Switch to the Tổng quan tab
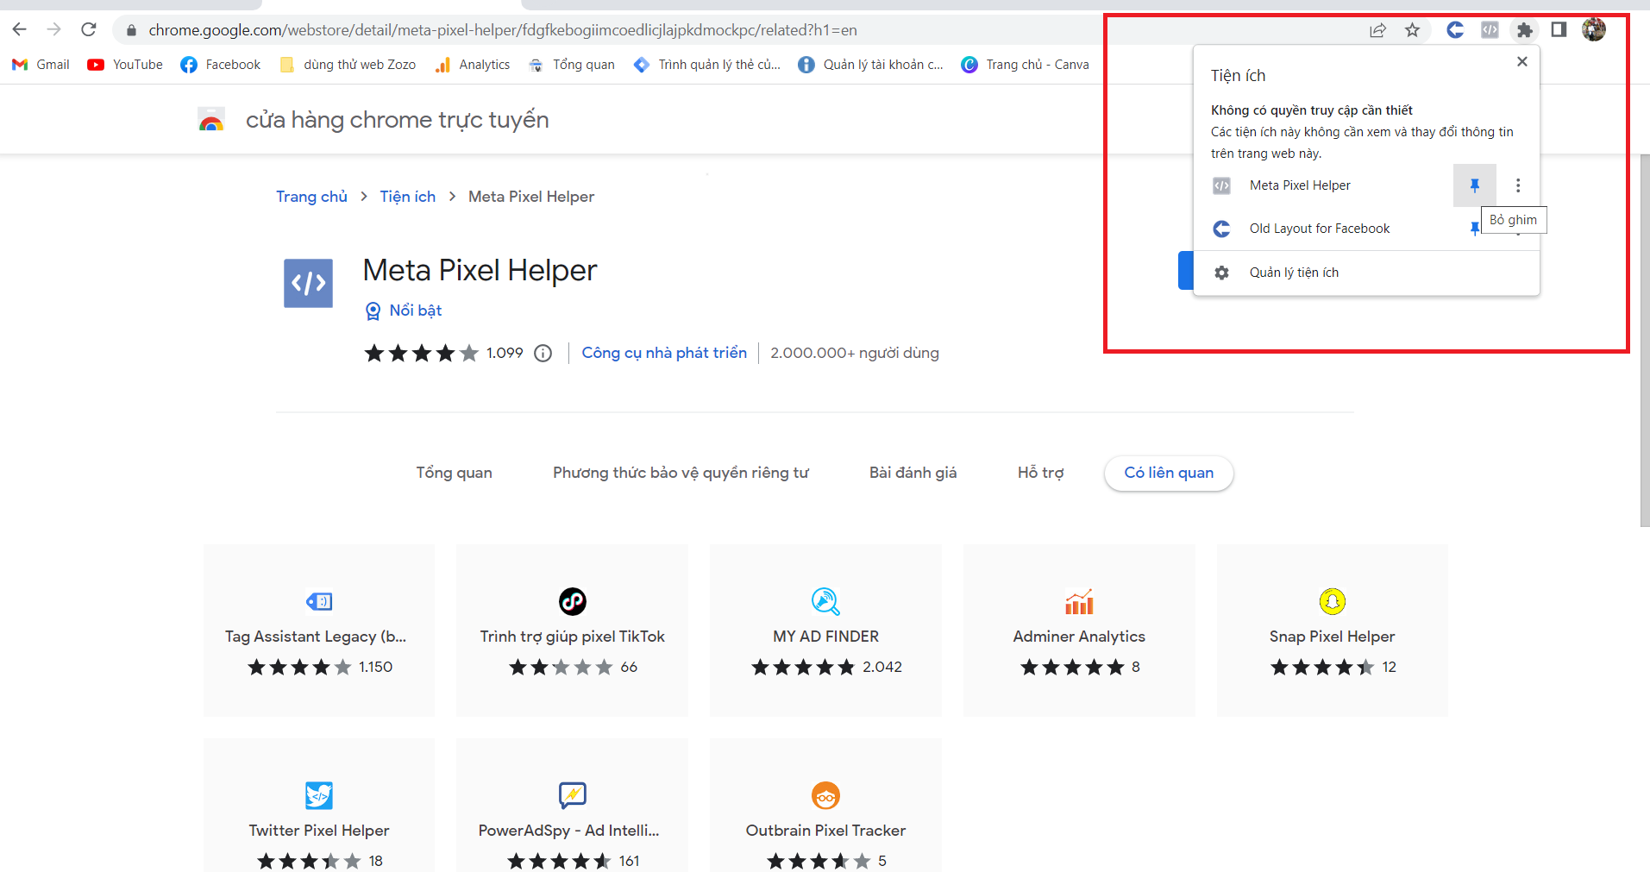Image resolution: width=1650 pixels, height=872 pixels. coord(454,473)
